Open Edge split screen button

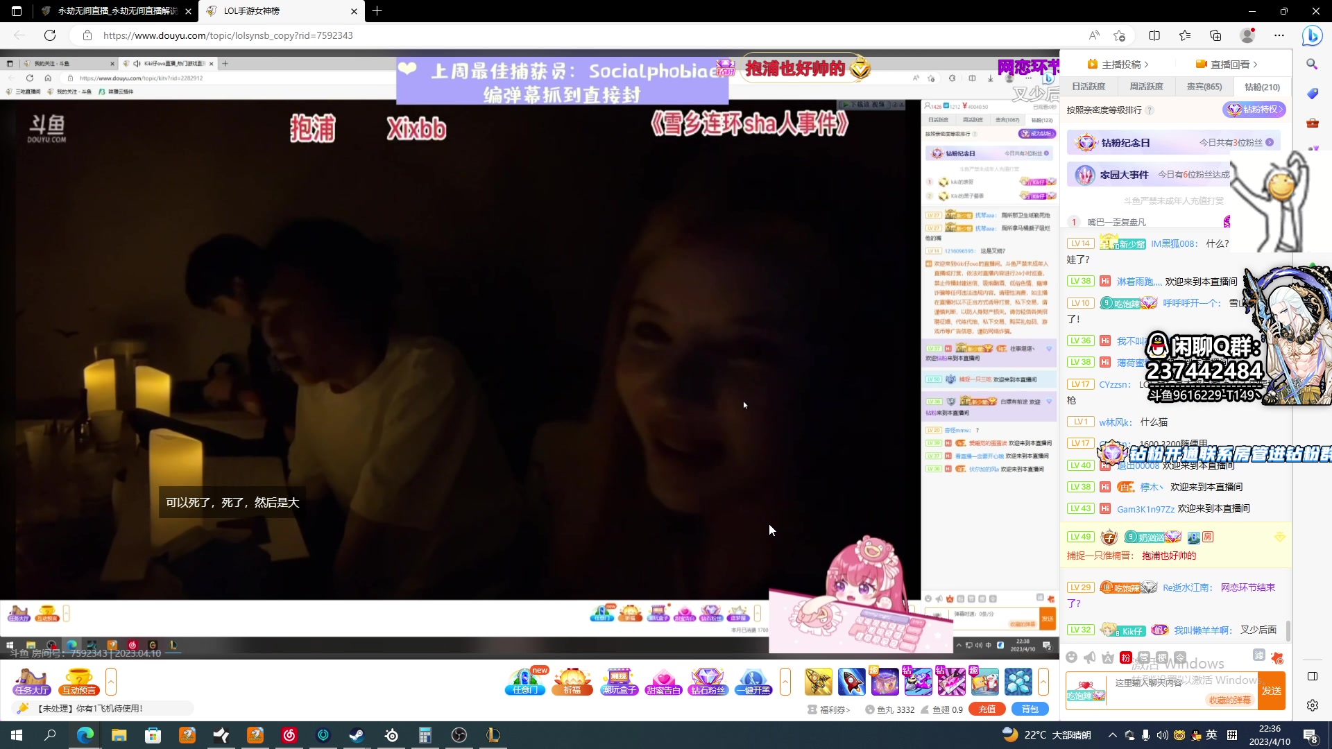pyautogui.click(x=1154, y=35)
